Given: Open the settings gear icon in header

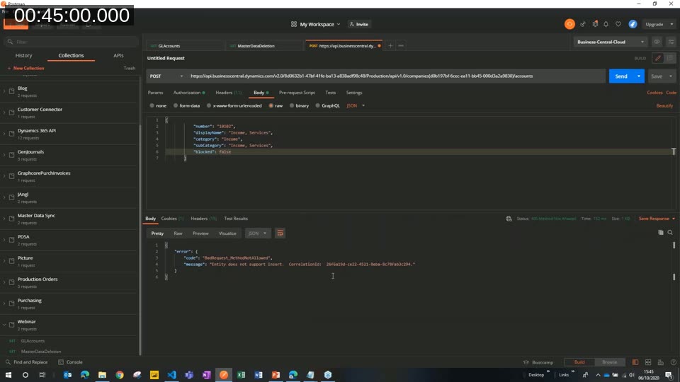Looking at the screenshot, I should [x=595, y=24].
